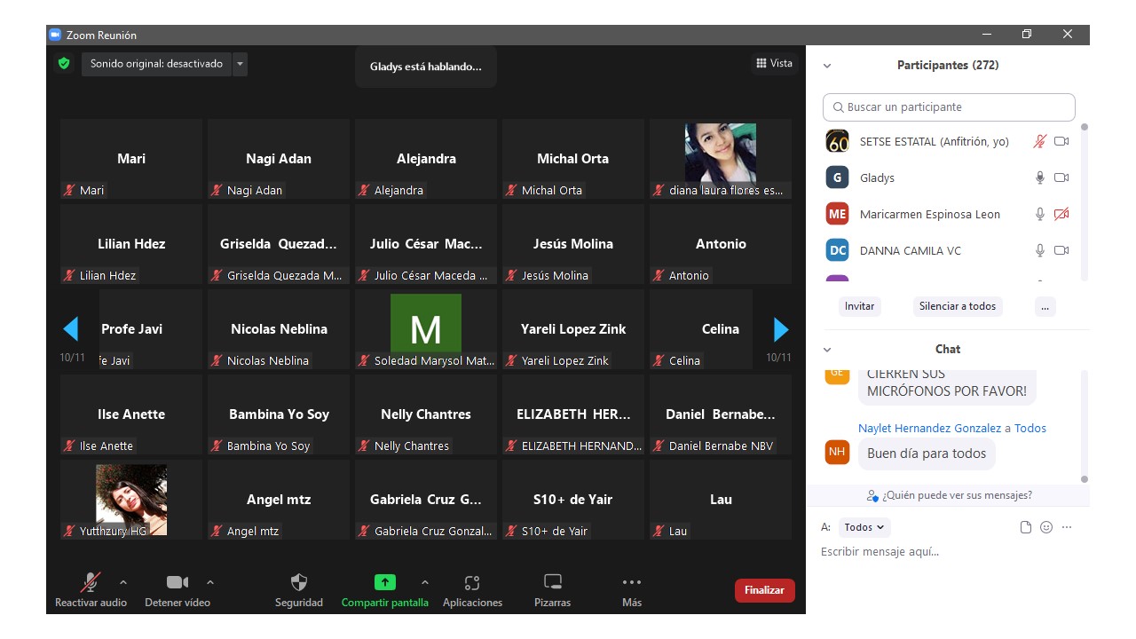
Task: Mute Gladys's microphone in participants list
Action: [x=1040, y=177]
